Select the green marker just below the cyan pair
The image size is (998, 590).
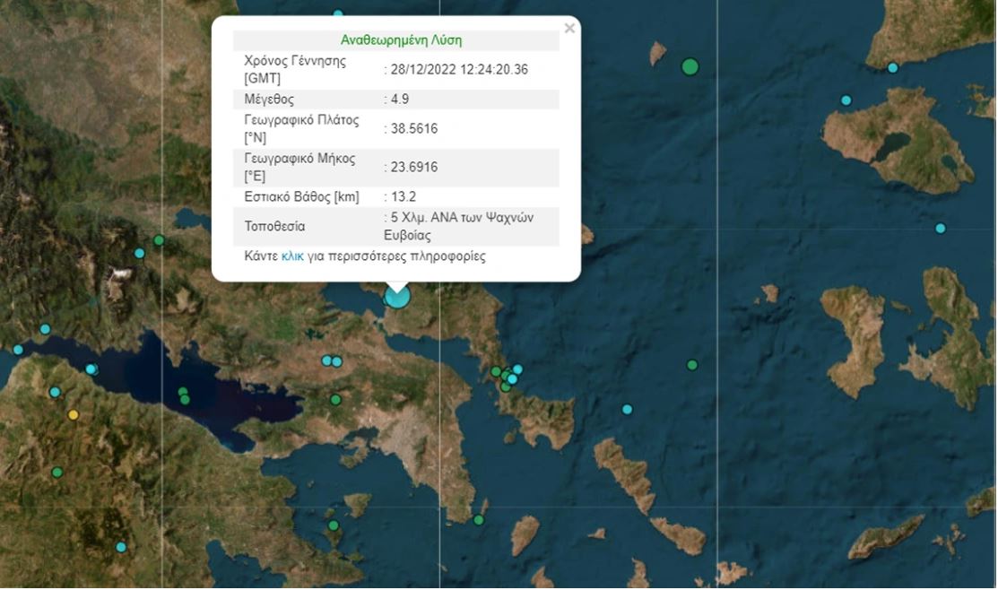point(335,400)
